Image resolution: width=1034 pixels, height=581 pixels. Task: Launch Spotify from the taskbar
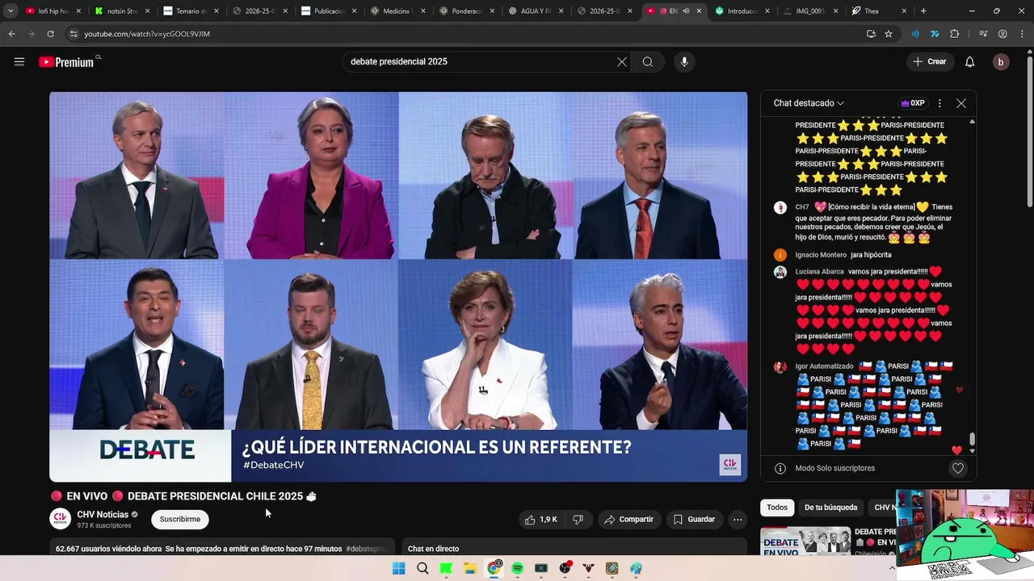518,568
